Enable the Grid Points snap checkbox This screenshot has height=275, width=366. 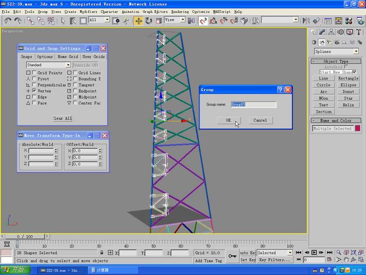click(34, 73)
